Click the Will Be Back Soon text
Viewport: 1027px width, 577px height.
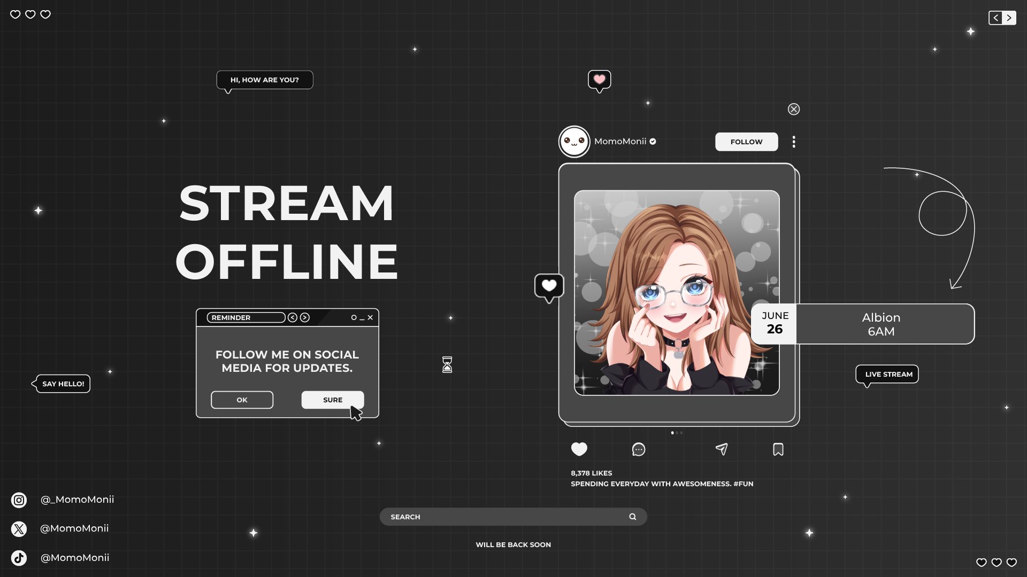[x=513, y=545]
